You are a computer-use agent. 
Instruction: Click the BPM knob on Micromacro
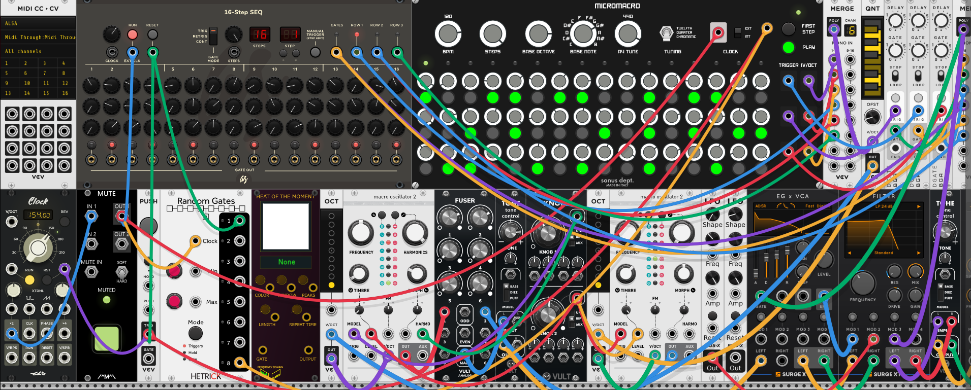pos(448,34)
